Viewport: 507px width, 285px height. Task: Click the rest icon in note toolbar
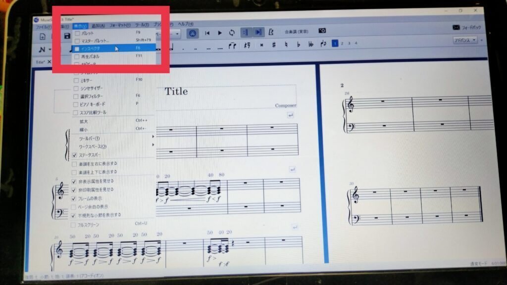click(248, 45)
